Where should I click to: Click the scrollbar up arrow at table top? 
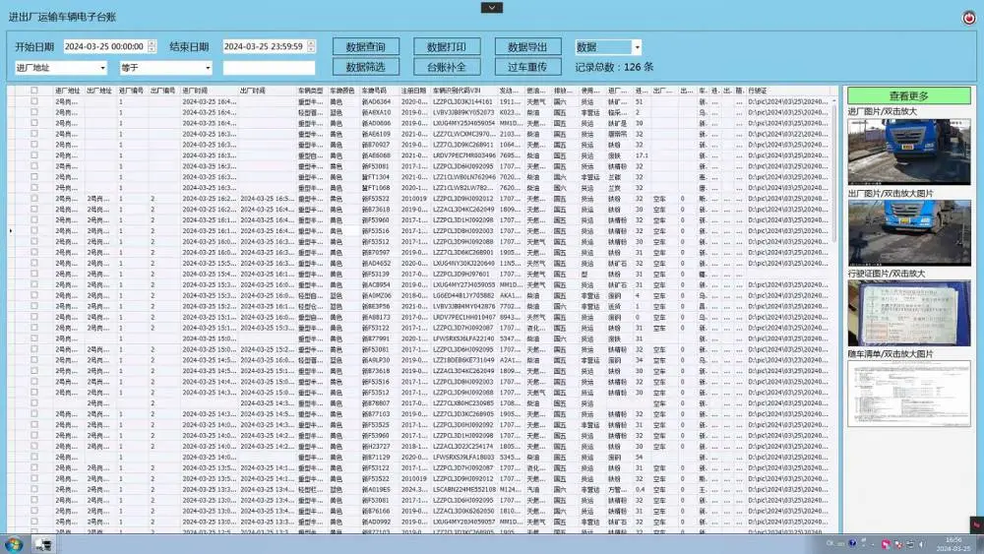(834, 100)
